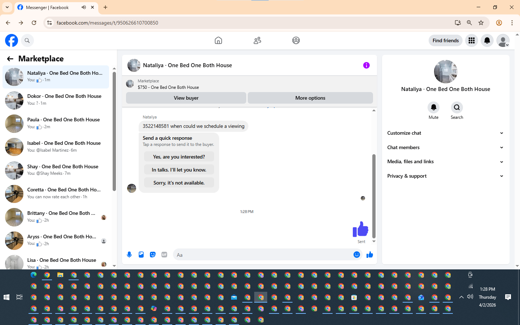Screen dimensions: 520x325
Task: Click the Find friends button
Action: 446,40
